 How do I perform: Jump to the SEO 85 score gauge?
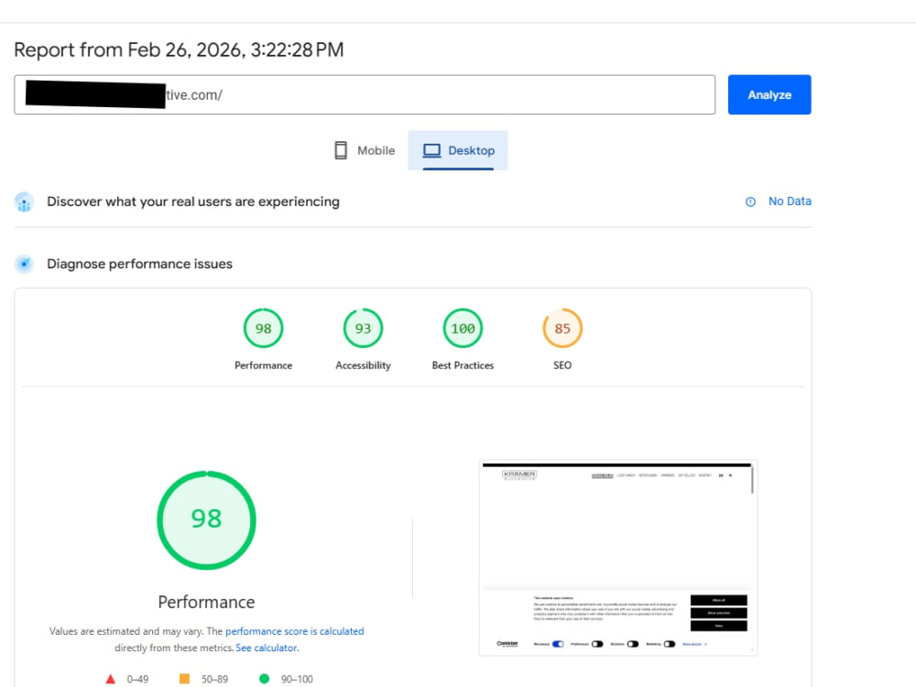[x=562, y=328]
